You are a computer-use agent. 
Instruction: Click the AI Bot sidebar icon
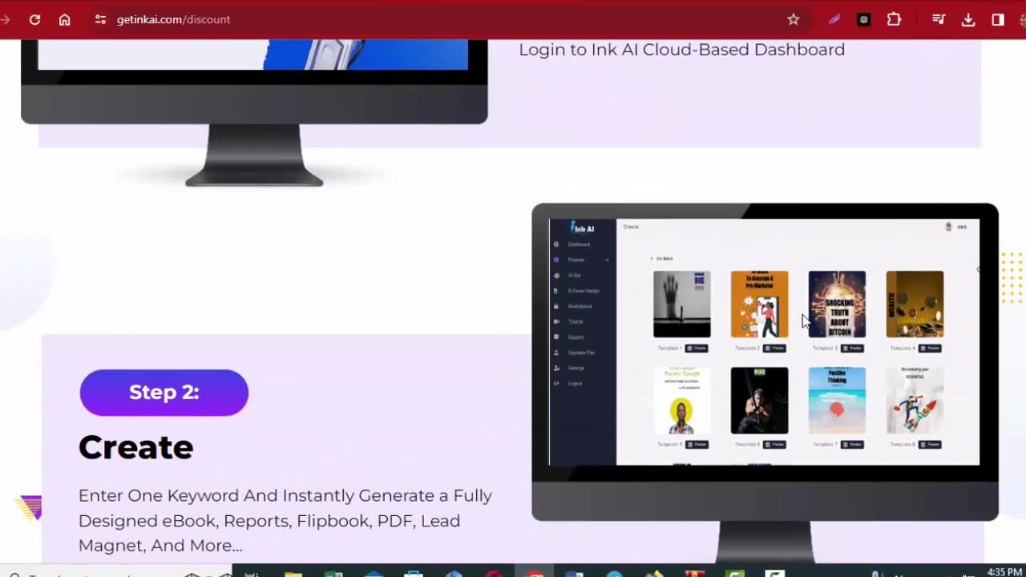coord(556,275)
